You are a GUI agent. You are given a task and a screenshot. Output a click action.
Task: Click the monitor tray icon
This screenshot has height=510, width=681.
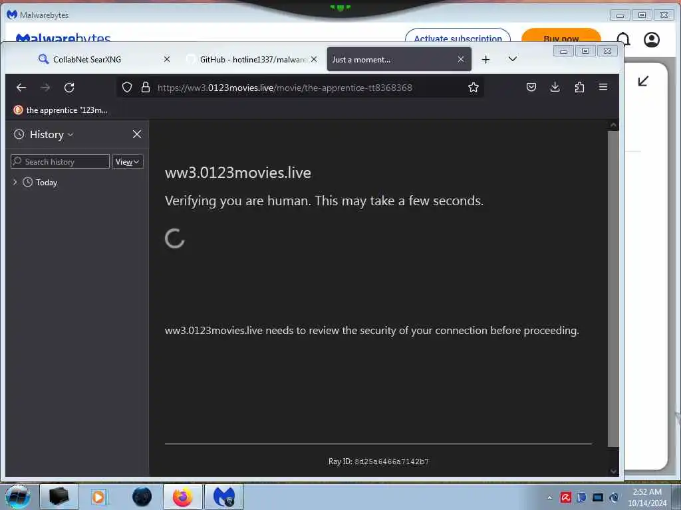[598, 497]
